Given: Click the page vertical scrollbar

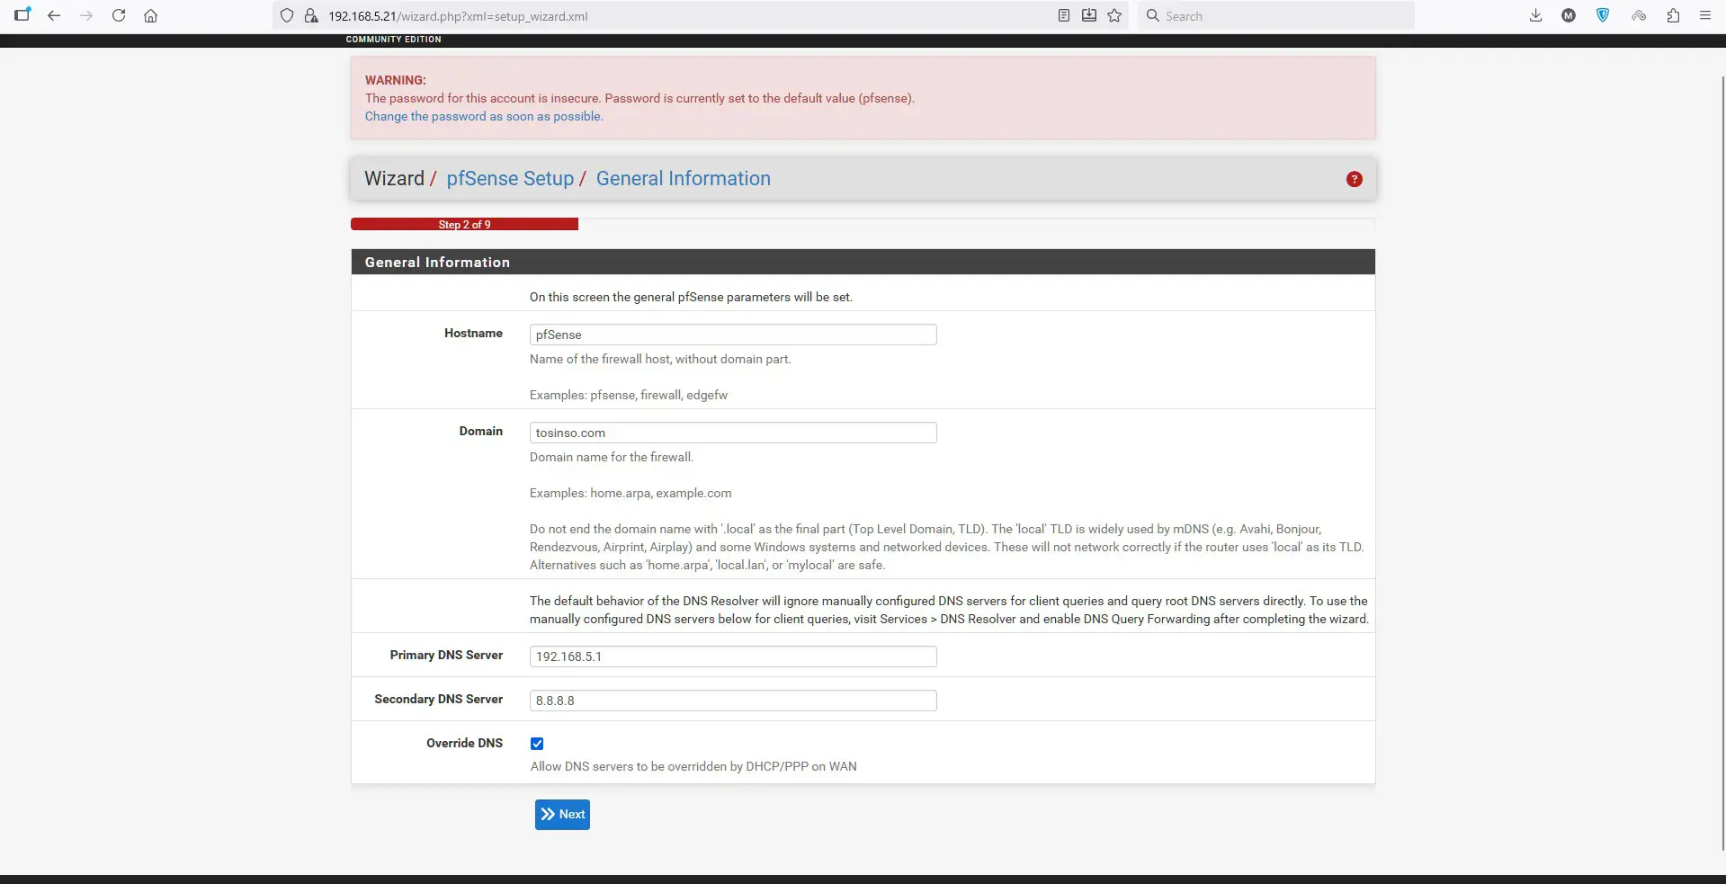Looking at the screenshot, I should [x=1722, y=463].
